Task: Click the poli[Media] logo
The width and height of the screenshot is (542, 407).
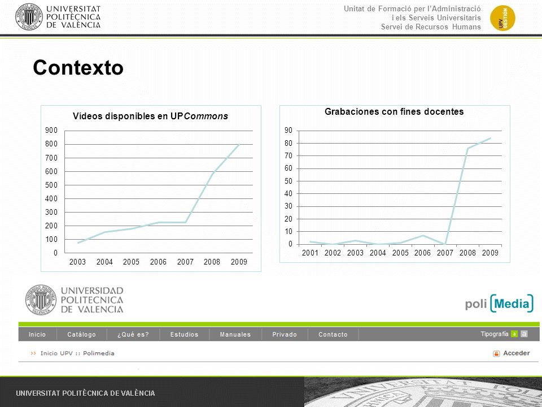Action: tap(499, 304)
